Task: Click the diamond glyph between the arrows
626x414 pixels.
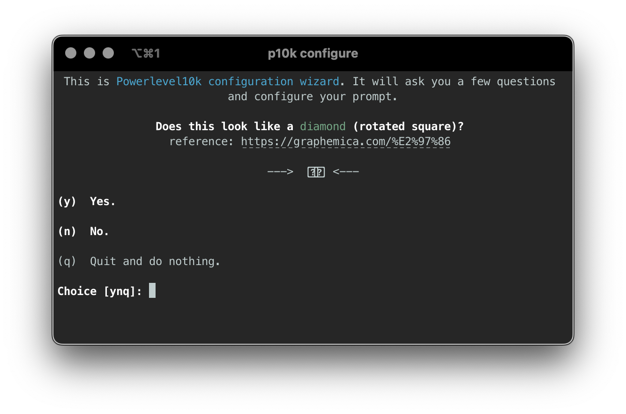Action: (x=316, y=172)
